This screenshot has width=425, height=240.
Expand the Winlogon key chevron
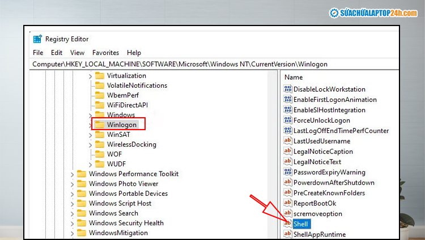click(x=91, y=125)
